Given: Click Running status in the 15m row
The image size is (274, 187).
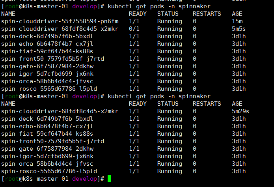Looking at the screenshot, I should [x=170, y=22].
